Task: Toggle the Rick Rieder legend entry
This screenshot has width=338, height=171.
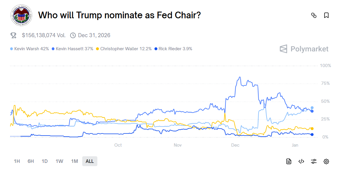Action: [174, 49]
